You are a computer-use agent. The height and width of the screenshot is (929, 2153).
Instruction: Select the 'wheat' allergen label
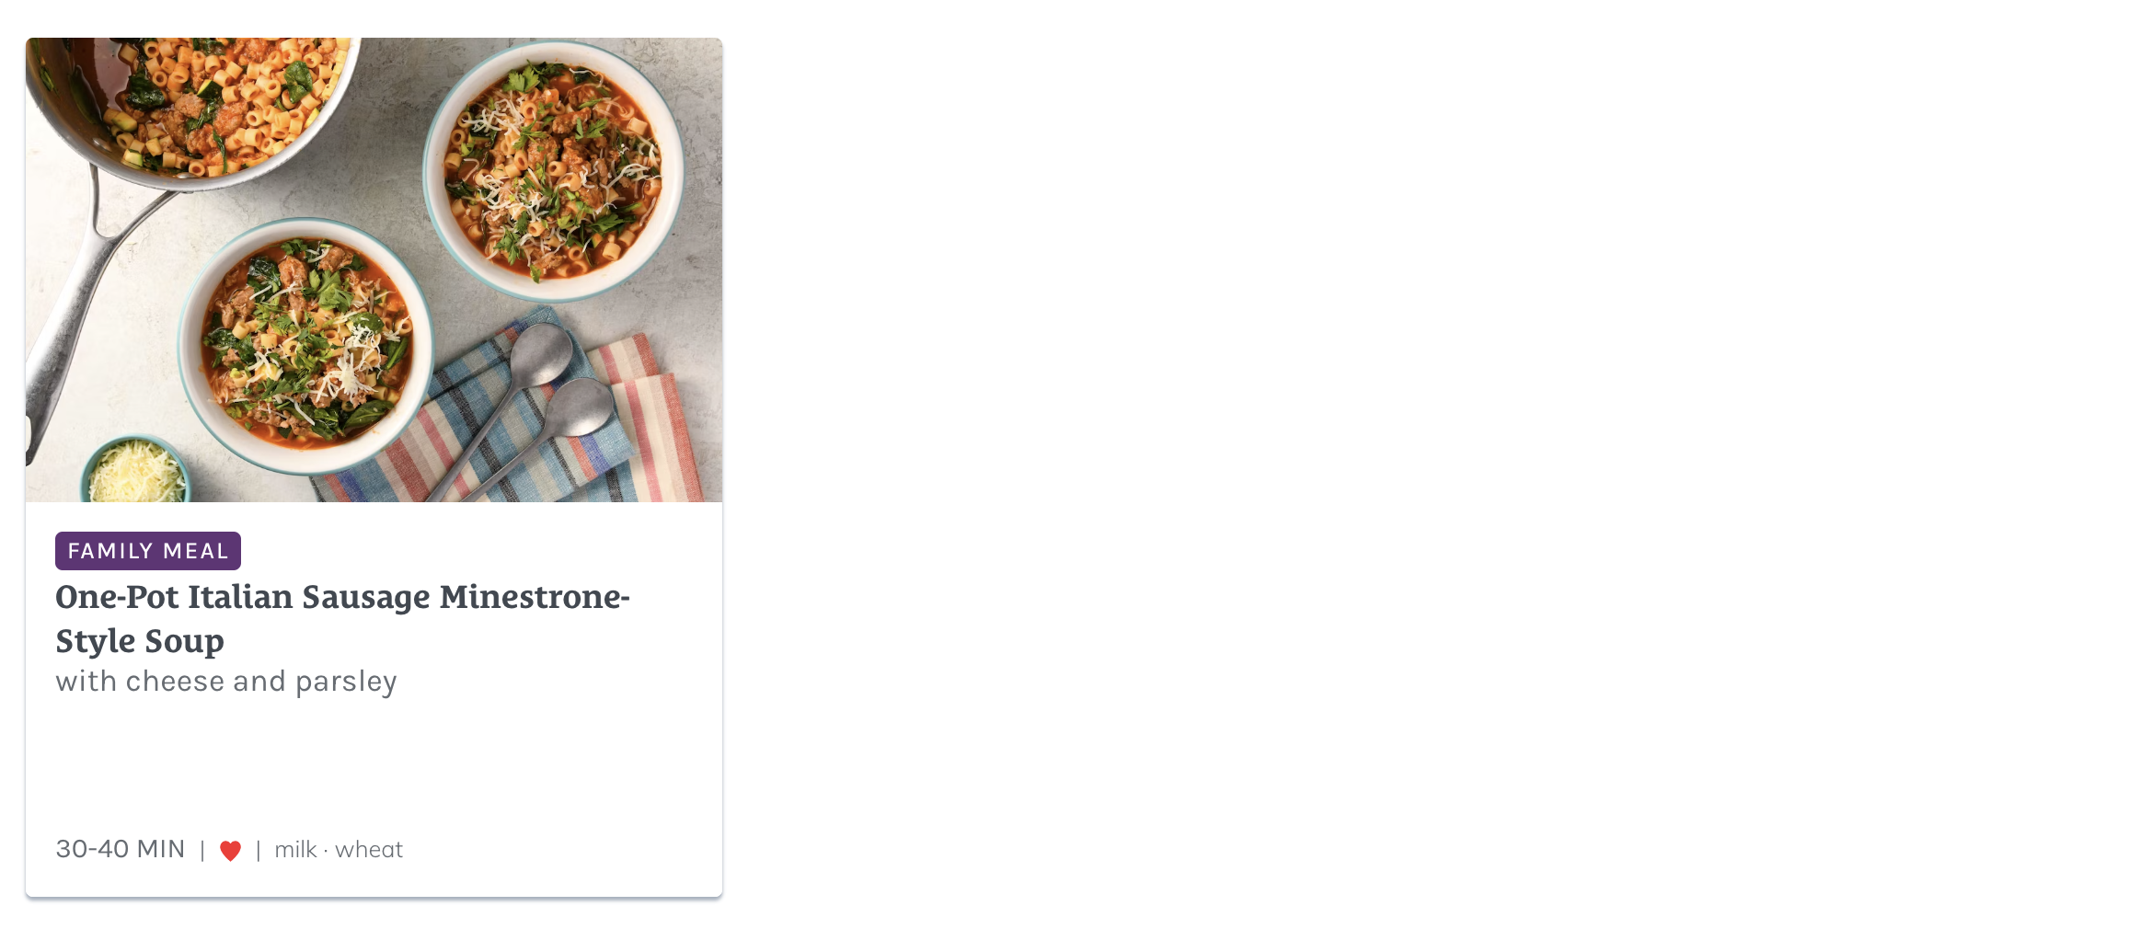click(x=369, y=850)
